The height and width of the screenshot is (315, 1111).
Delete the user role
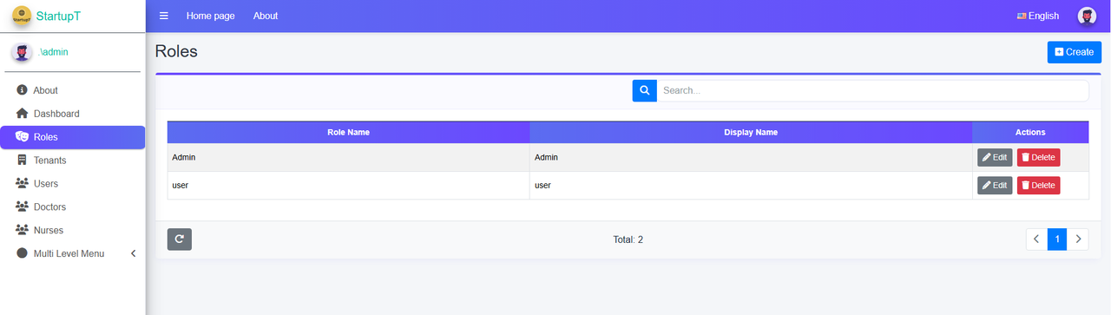(1039, 186)
